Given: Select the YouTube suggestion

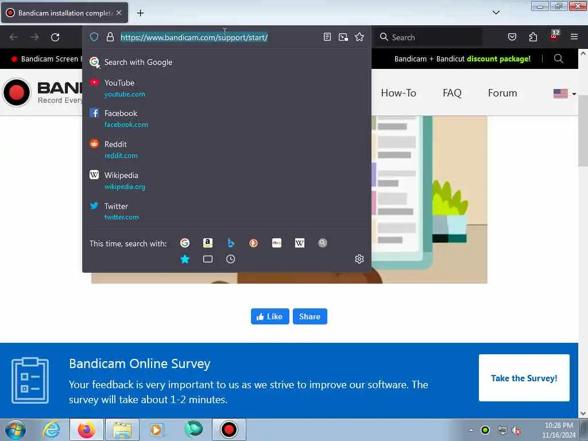Looking at the screenshot, I should pyautogui.click(x=226, y=88).
